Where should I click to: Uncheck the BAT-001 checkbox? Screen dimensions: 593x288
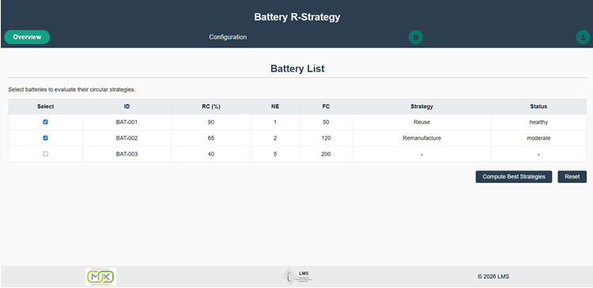point(45,122)
